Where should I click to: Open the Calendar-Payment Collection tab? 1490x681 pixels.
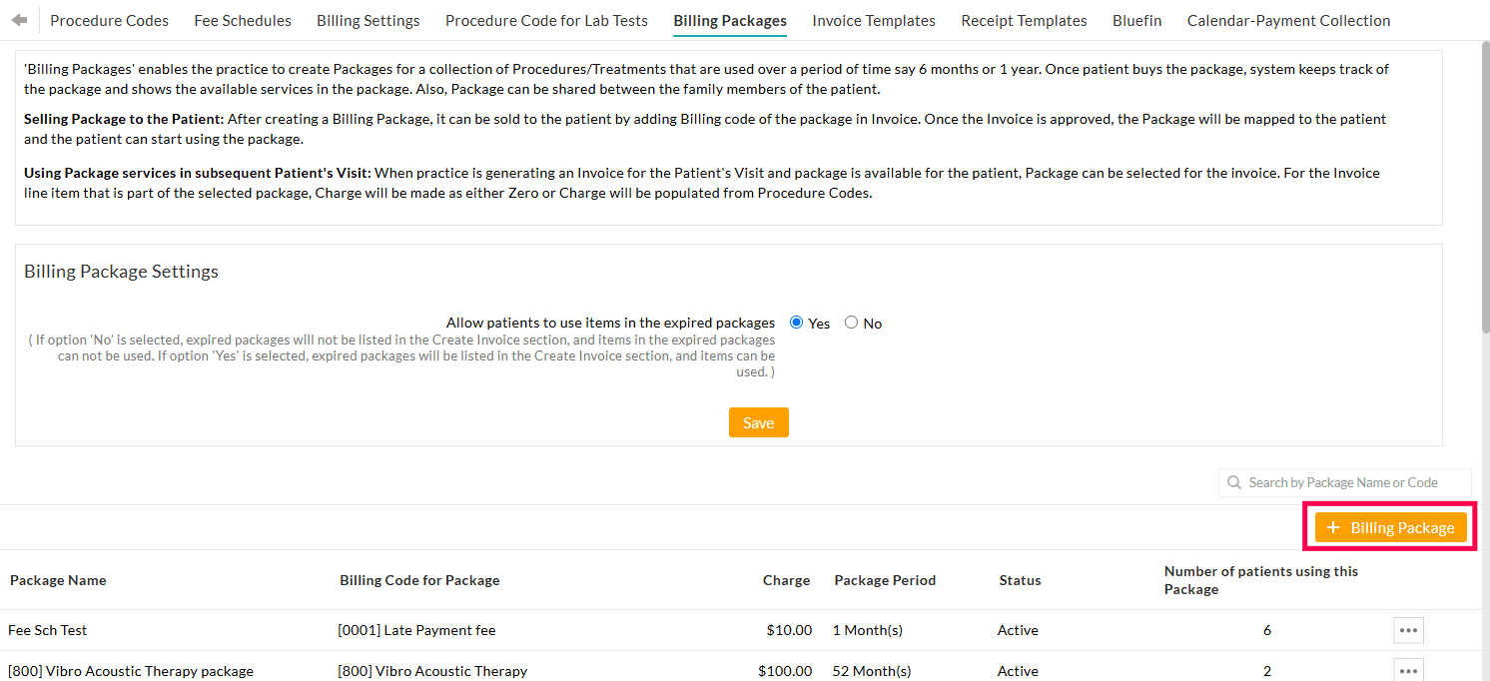tap(1288, 20)
